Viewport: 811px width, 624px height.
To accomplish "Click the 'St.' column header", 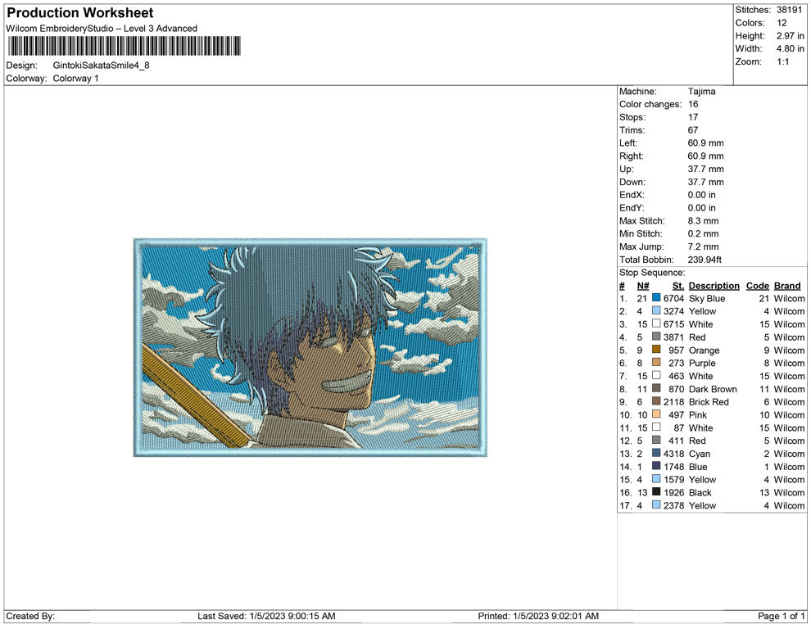I will [x=678, y=285].
